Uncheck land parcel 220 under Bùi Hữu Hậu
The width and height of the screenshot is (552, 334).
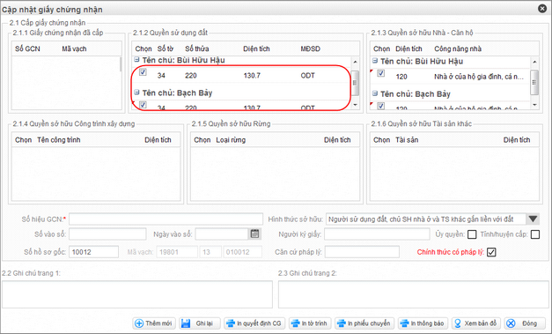(x=143, y=72)
